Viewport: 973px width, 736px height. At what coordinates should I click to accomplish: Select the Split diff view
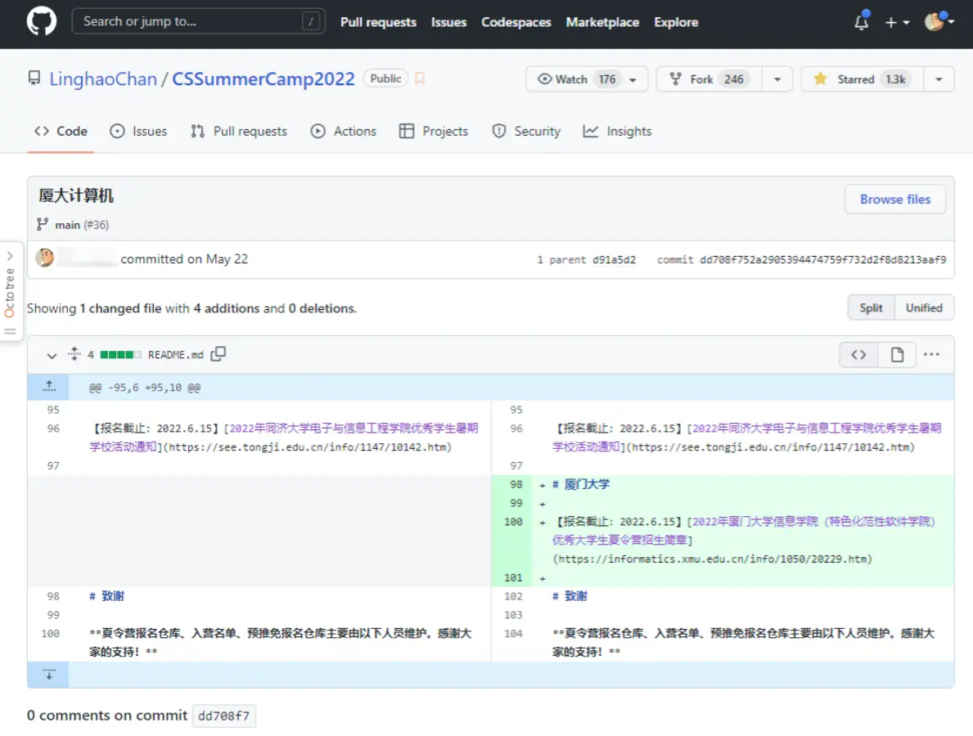click(x=871, y=308)
